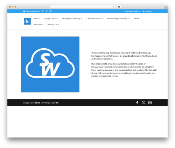Go to the Xerox page
This screenshot has height=148, width=175.
click(136, 19)
